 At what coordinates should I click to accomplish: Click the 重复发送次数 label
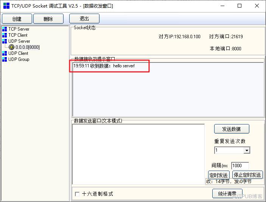click(x=230, y=141)
